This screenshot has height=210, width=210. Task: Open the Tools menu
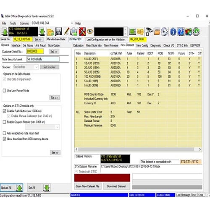tap(13, 23)
